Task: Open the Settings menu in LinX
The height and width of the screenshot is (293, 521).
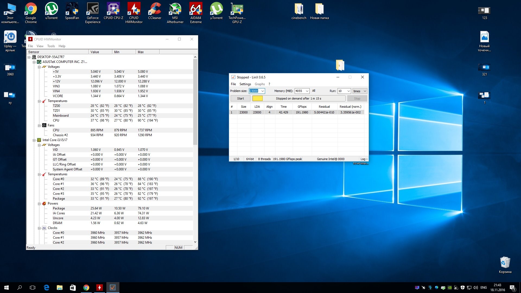Action: 245,84
